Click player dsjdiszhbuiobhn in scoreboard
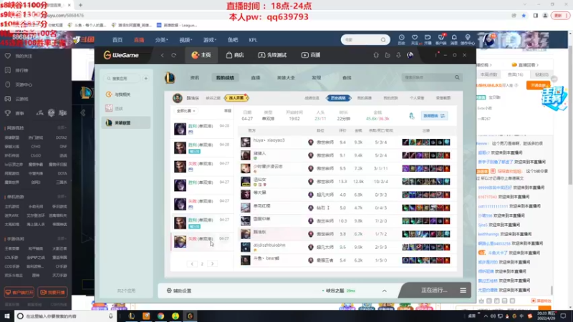This screenshot has height=322, width=573. coord(269,245)
